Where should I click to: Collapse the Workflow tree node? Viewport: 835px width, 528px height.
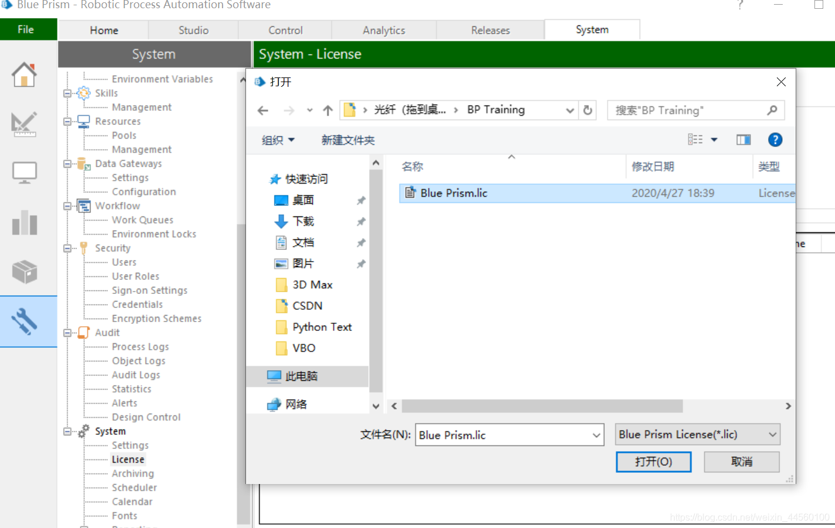coord(67,206)
